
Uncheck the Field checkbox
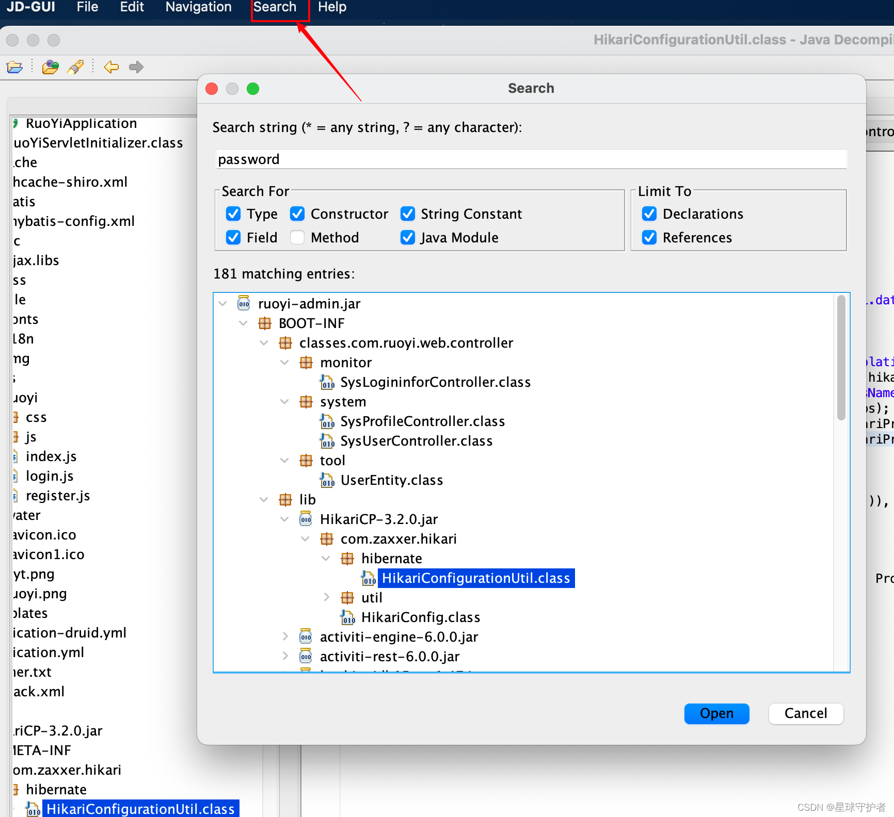[x=233, y=237]
